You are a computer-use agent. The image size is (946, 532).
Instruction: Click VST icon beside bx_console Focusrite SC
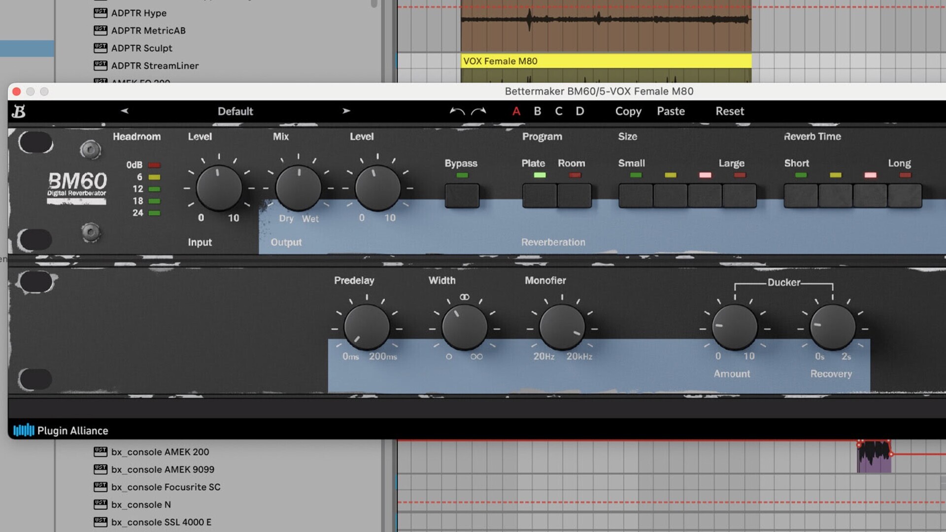(x=101, y=487)
